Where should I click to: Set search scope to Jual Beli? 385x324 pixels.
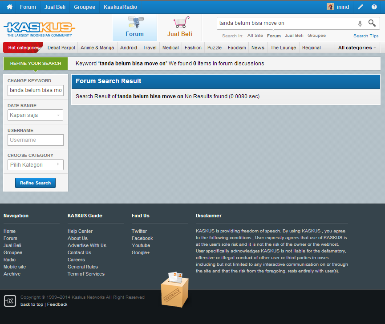(294, 36)
